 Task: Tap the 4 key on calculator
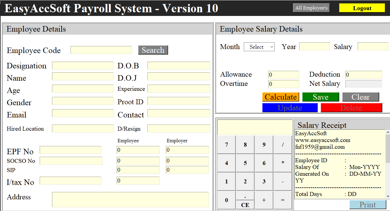coord(227,163)
